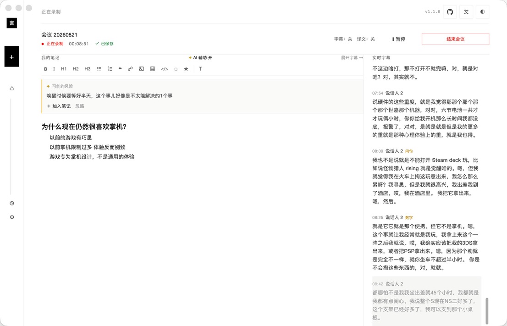Viewport: 507px width, 326px height.
Task: Insert an image into the notes
Action: click(x=141, y=69)
